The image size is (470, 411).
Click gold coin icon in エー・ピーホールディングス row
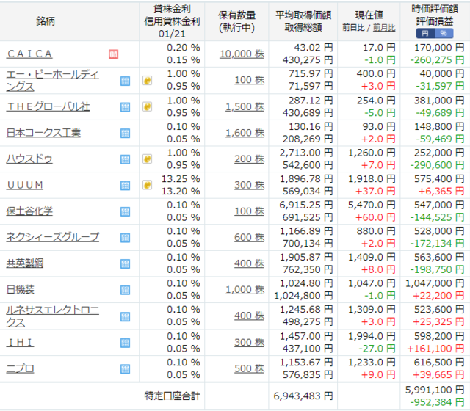pos(147,80)
